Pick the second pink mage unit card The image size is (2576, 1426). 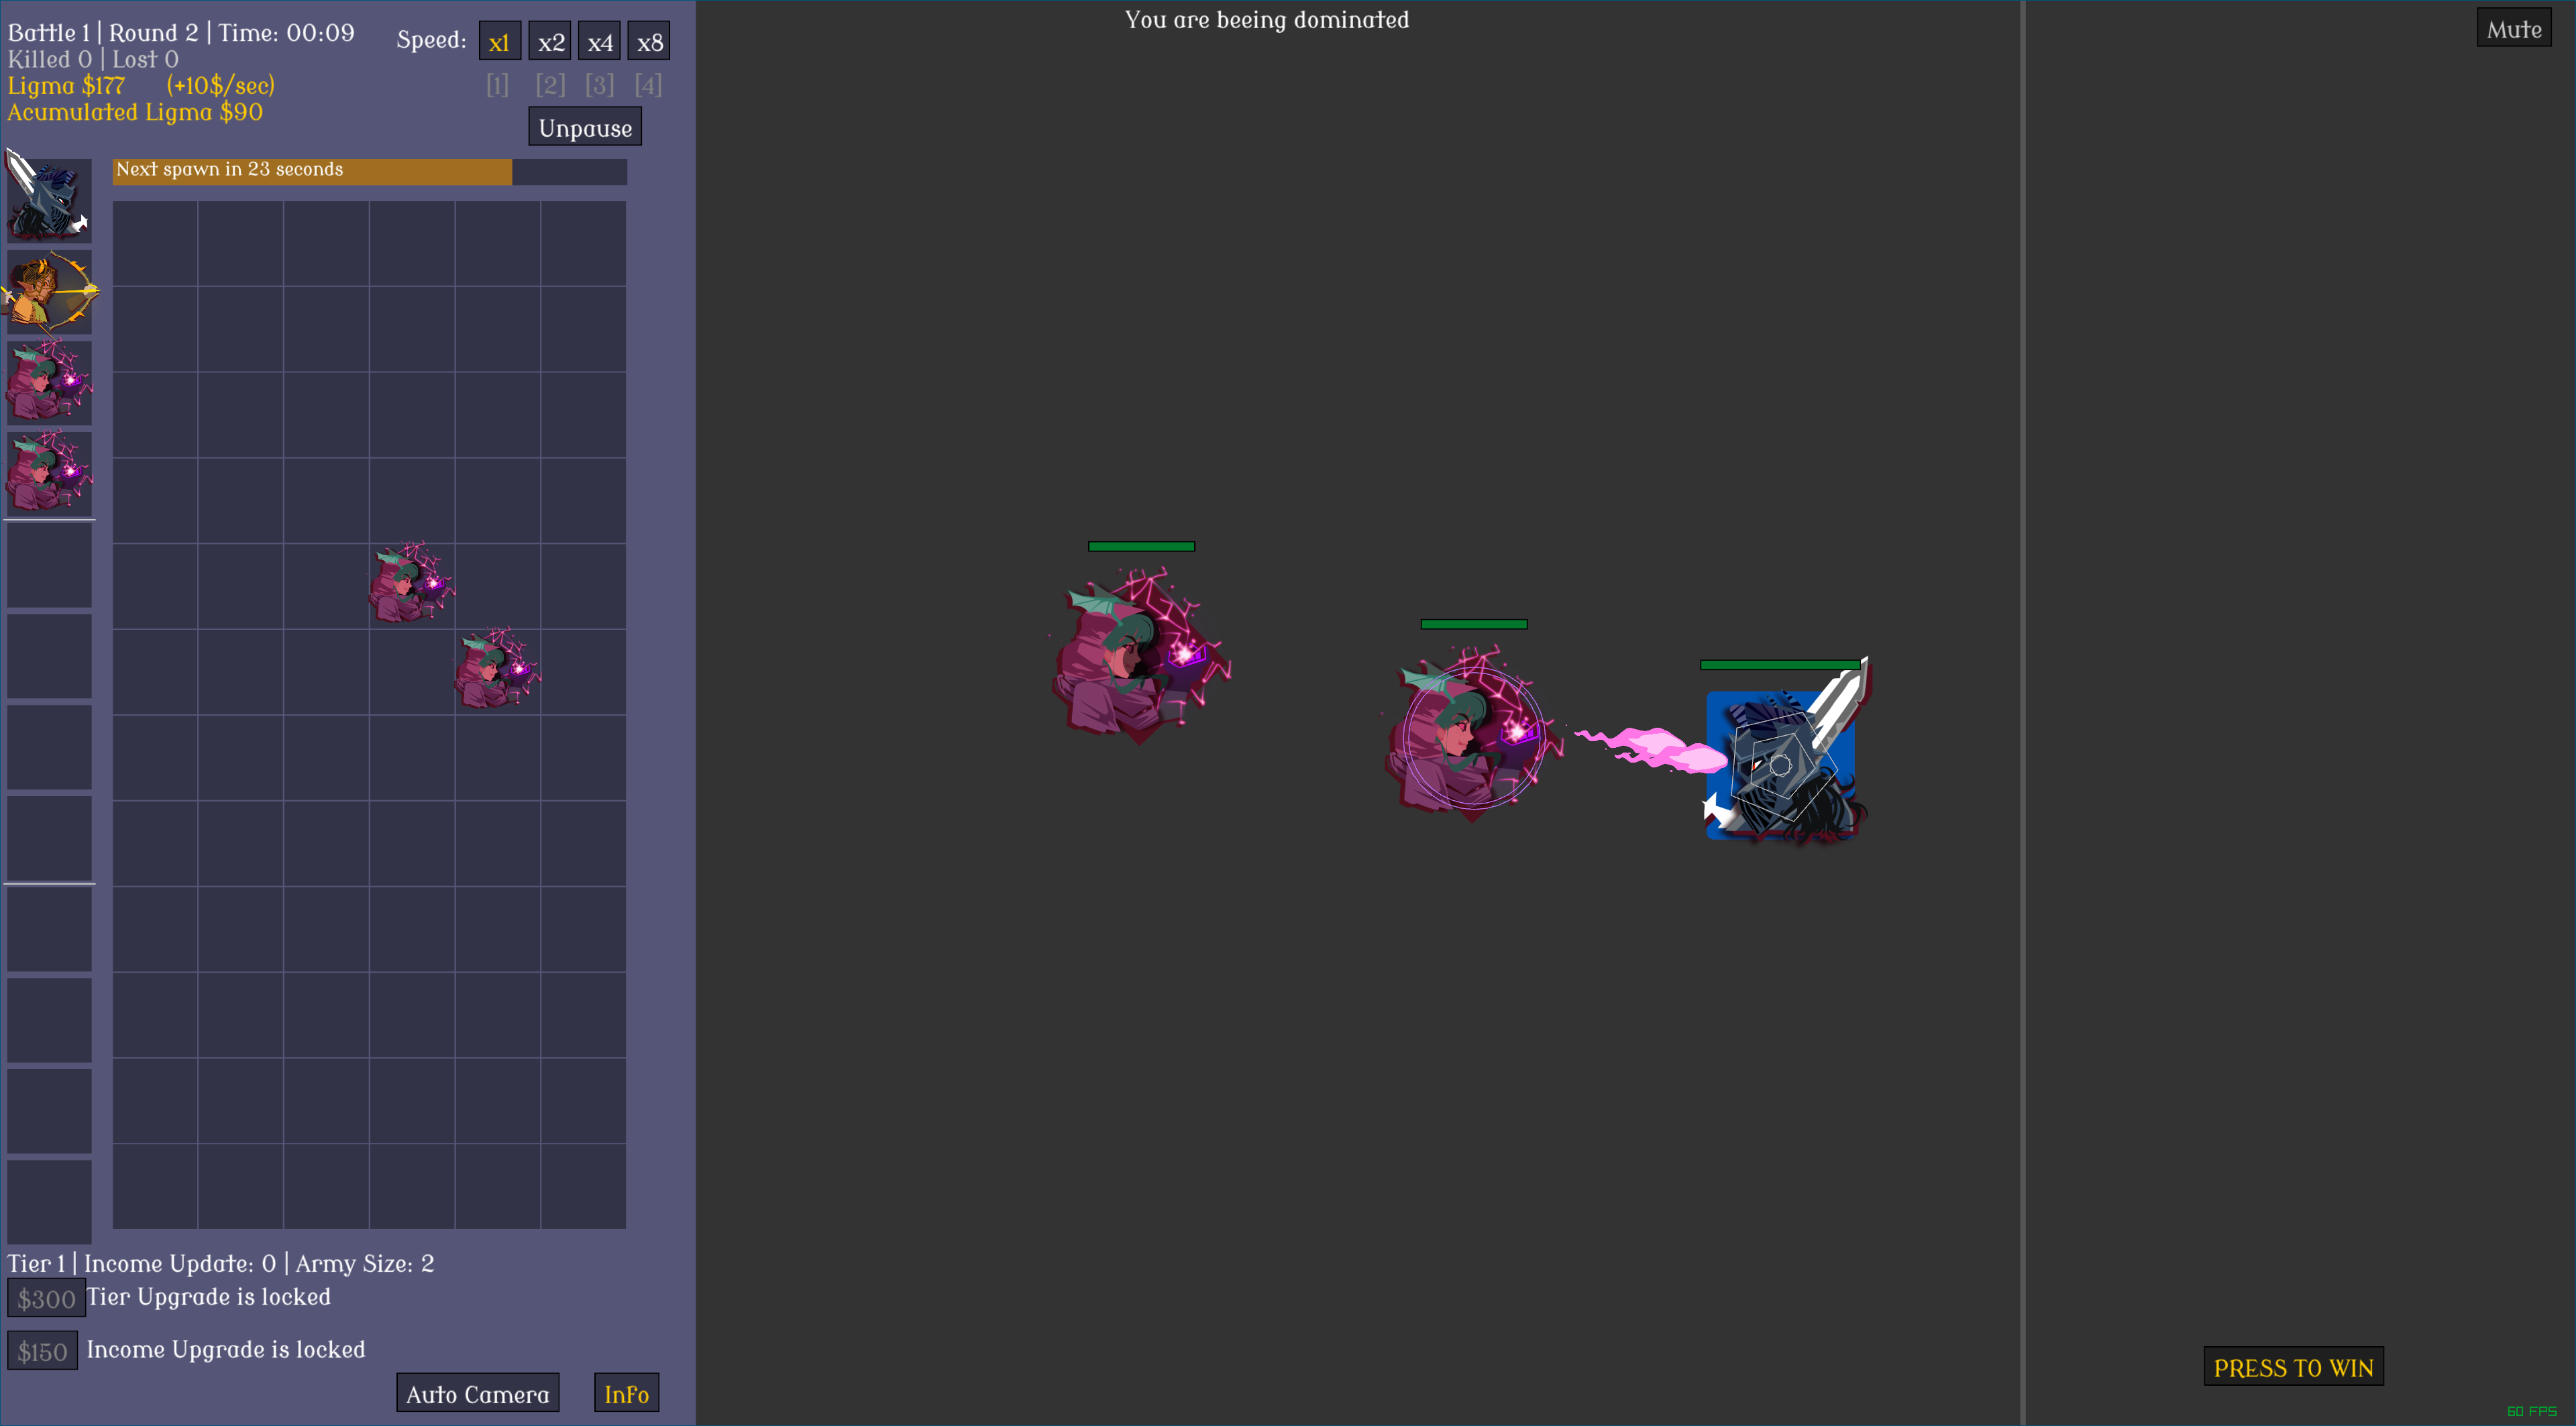49,473
